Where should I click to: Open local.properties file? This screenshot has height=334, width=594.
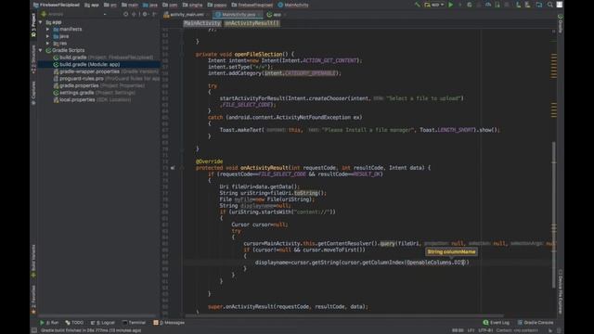point(92,99)
